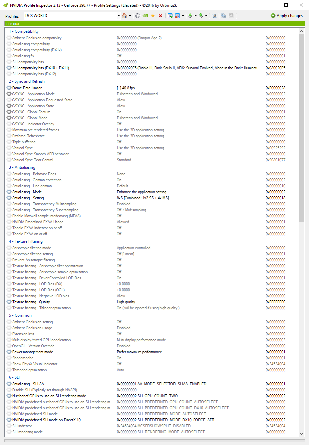Click gear icon of GSYNC - Global Mode
309x445 pixels.
click(9, 118)
